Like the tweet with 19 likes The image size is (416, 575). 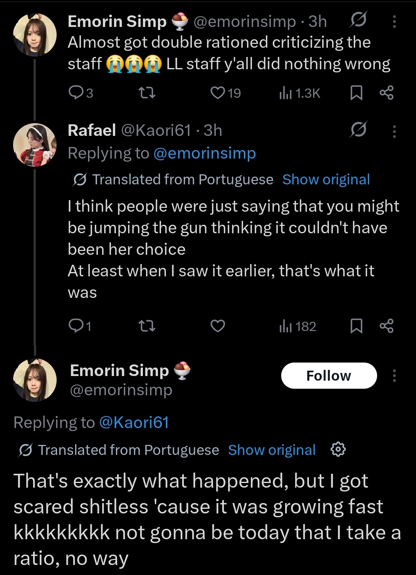[x=218, y=93]
